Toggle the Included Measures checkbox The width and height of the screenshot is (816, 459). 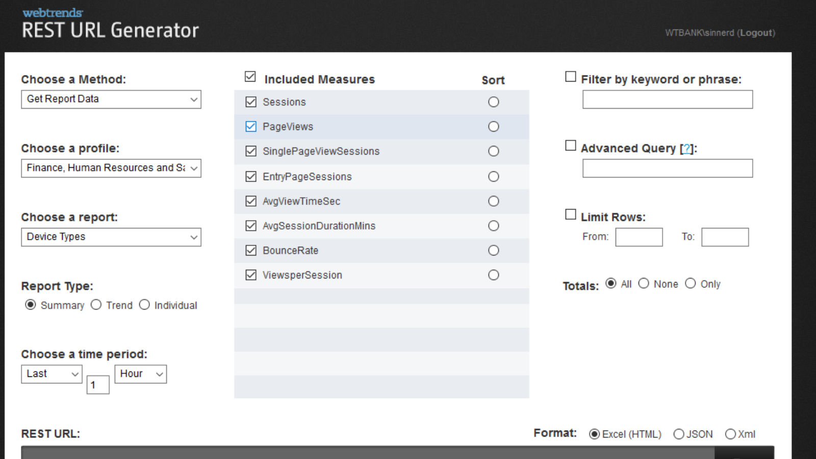click(x=250, y=76)
